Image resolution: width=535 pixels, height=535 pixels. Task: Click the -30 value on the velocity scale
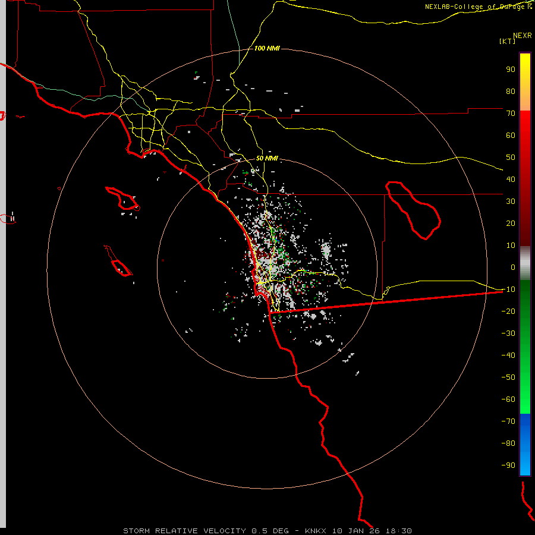[x=508, y=333]
